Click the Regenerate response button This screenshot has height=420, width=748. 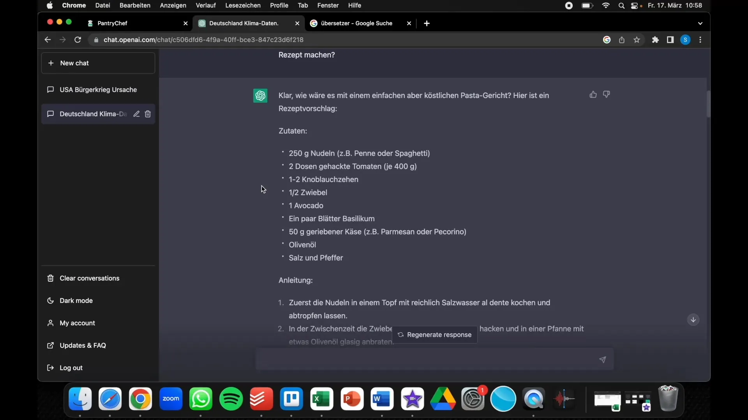434,334
